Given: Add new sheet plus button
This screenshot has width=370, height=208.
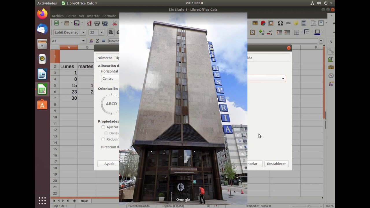Looking at the screenshot, I should (x=74, y=201).
